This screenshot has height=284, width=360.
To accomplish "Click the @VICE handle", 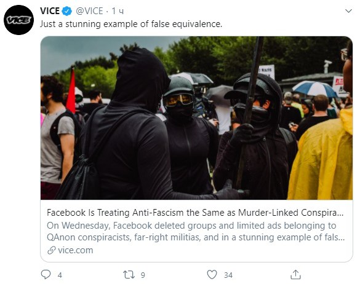I will pos(89,11).
